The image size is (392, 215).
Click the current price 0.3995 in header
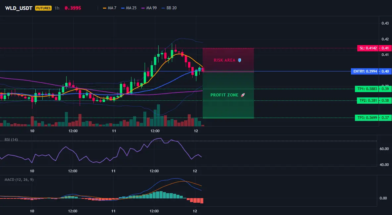pyautogui.click(x=73, y=8)
